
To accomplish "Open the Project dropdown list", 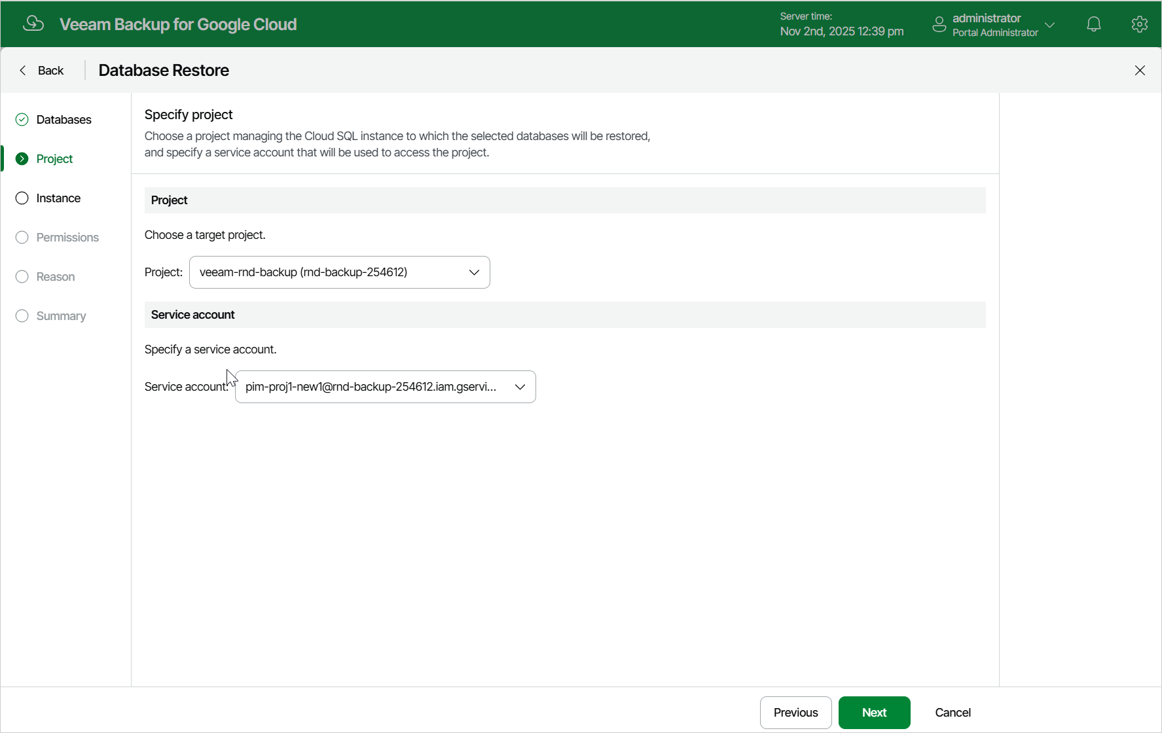I will pos(339,272).
